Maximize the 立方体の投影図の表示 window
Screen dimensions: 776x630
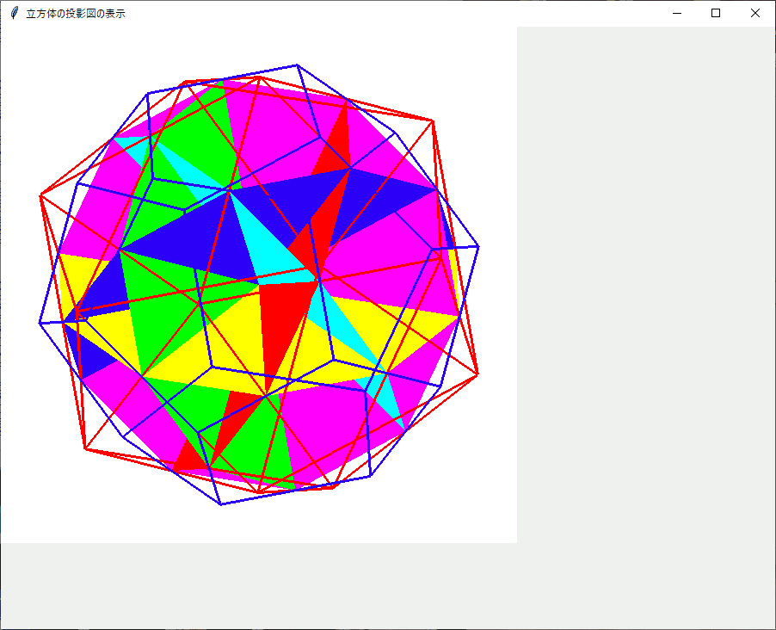click(716, 14)
